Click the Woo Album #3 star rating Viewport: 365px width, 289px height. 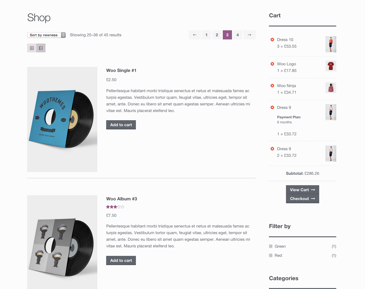click(115, 207)
